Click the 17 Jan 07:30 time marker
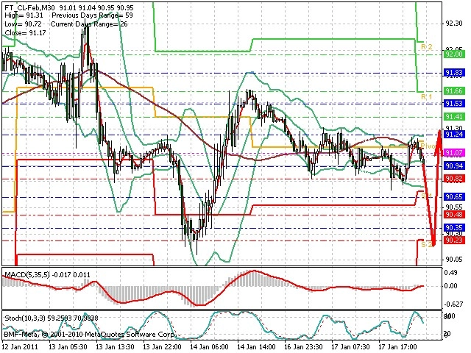Screen dimensions: 471x353 350,346
